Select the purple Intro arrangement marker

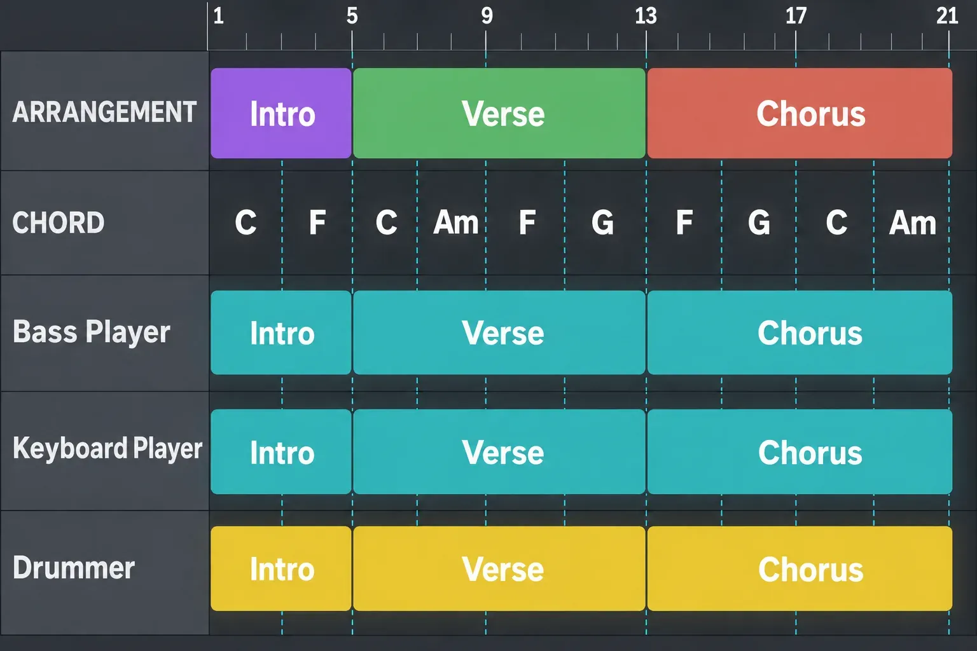tap(281, 113)
